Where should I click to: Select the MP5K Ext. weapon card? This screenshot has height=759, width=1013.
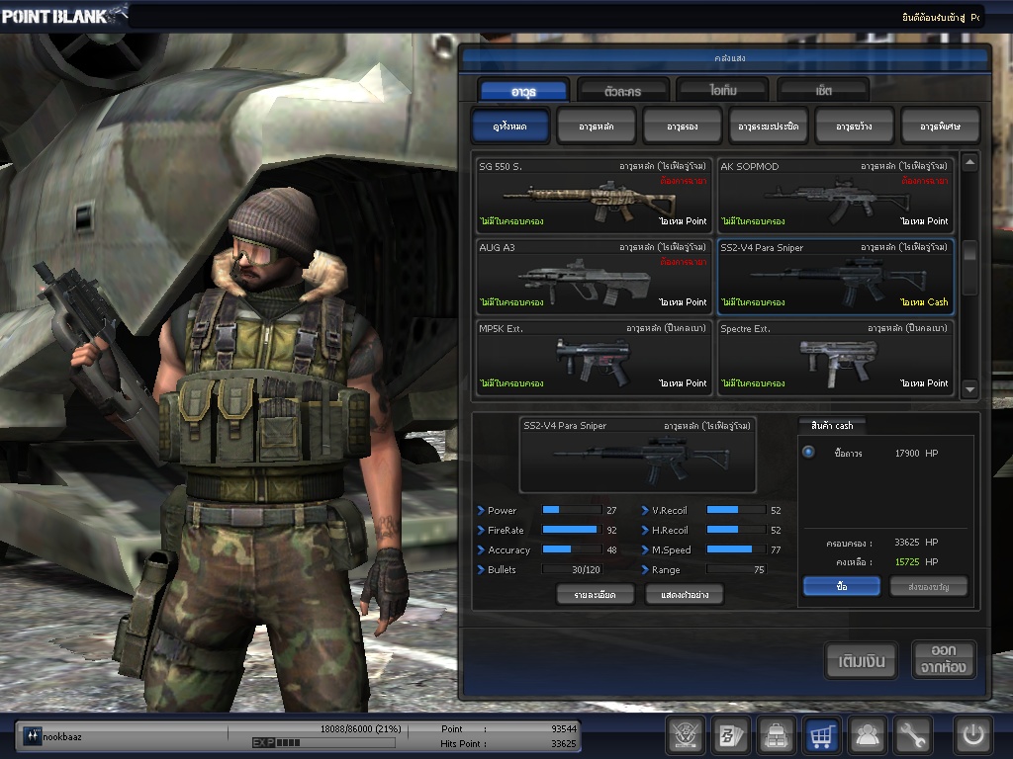pyautogui.click(x=594, y=357)
